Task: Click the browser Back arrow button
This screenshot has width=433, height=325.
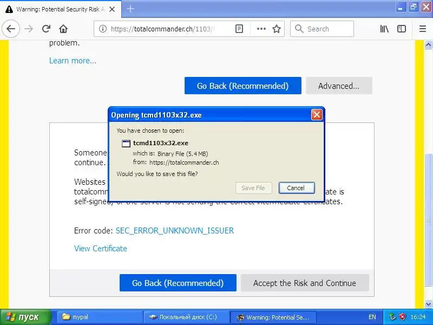Action: pyautogui.click(x=11, y=29)
